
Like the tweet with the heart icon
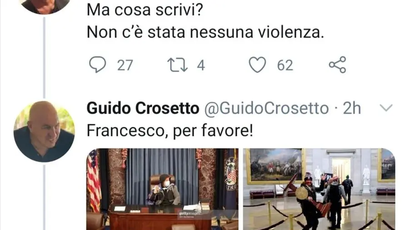[257, 65]
